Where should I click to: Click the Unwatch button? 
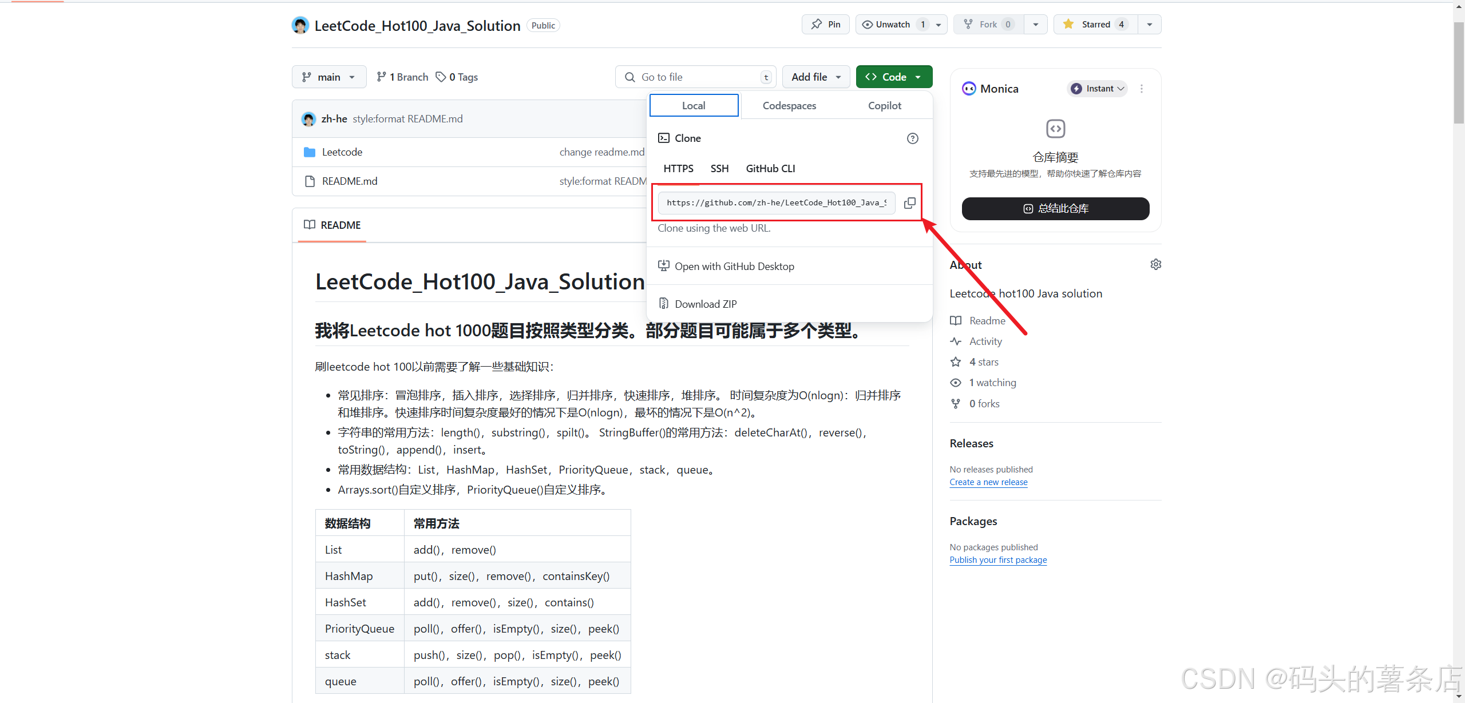[x=892, y=25]
